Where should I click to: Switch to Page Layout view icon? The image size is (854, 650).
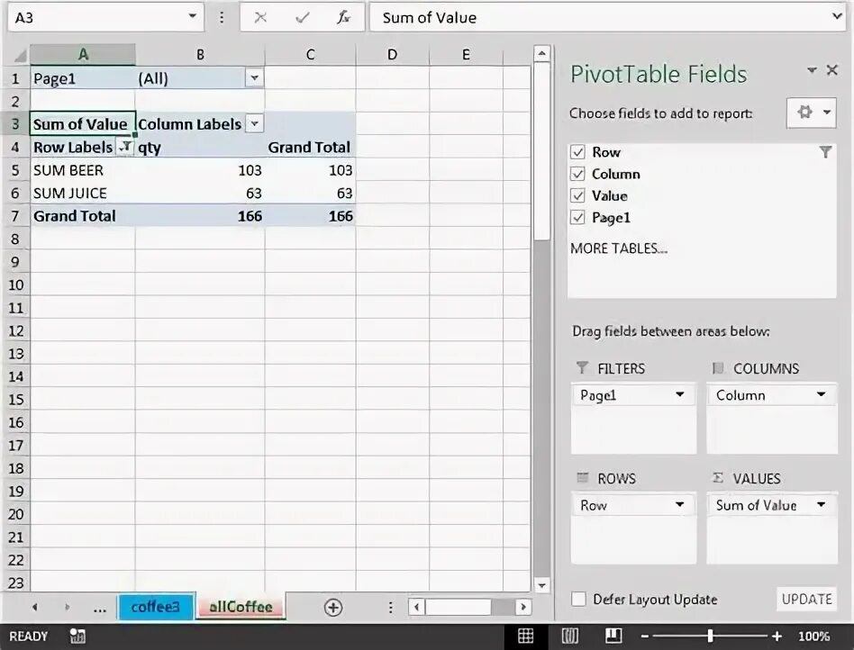(569, 636)
